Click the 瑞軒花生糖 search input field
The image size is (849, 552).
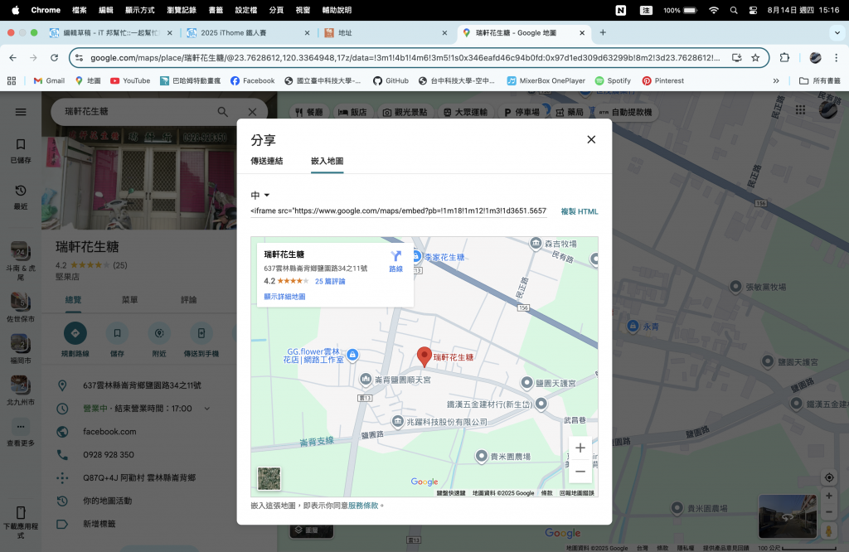[135, 112]
